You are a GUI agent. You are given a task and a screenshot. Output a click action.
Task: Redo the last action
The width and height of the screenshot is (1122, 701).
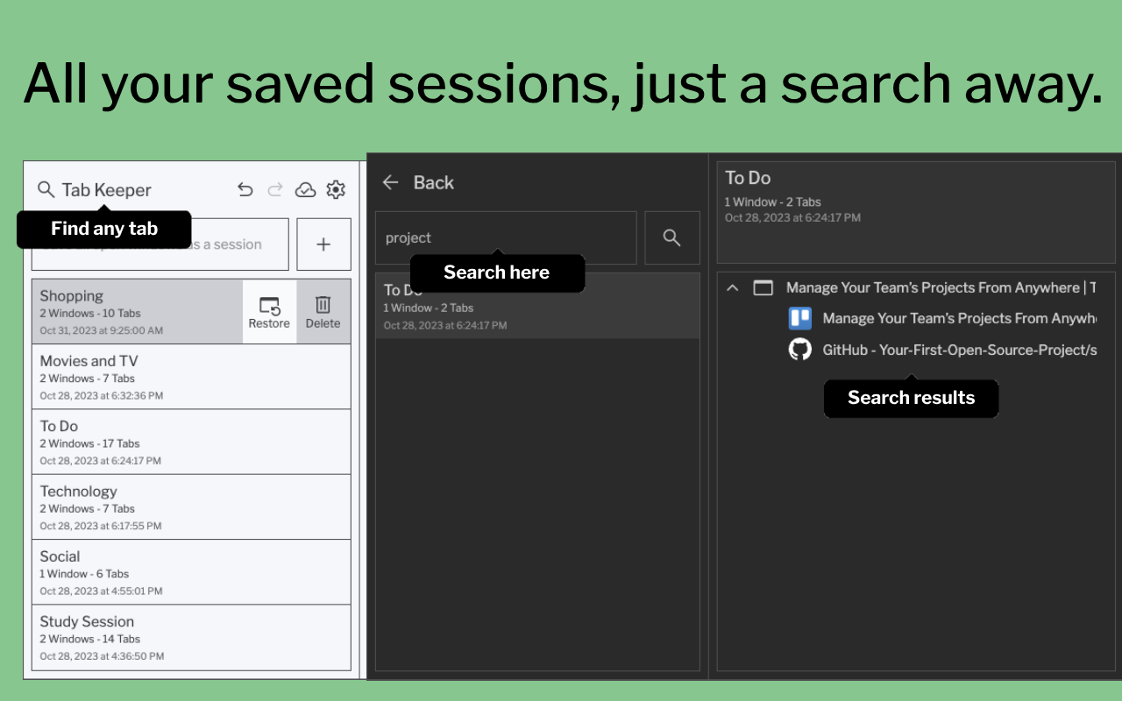pos(274,189)
